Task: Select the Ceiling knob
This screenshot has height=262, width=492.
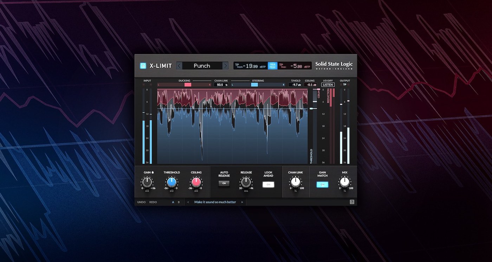Action: [x=196, y=182]
